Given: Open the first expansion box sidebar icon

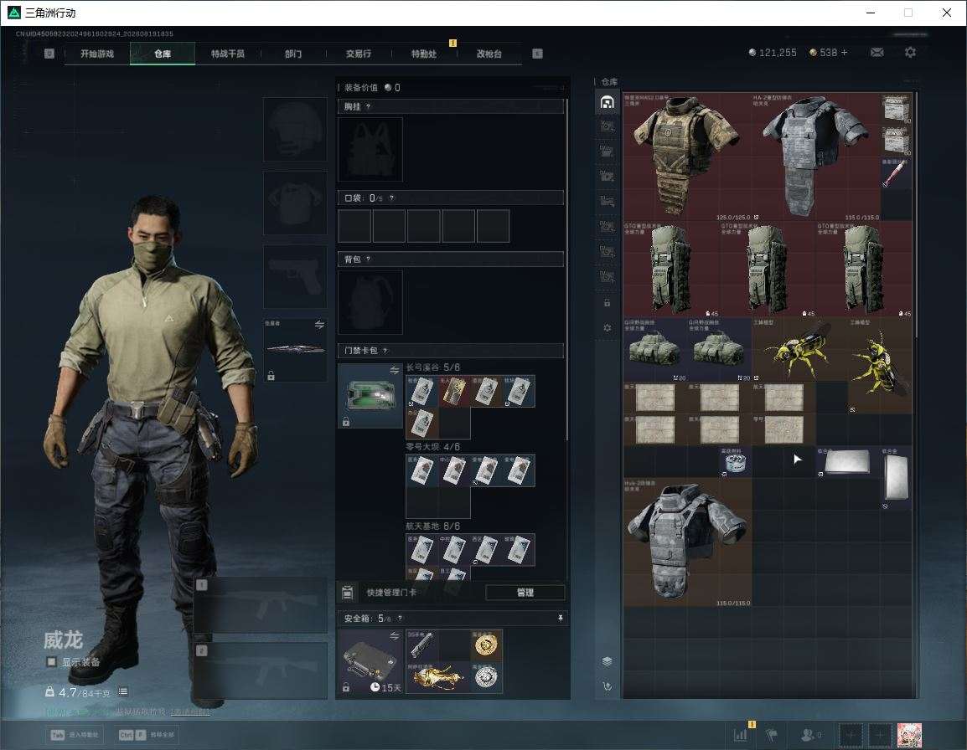Looking at the screenshot, I should click(607, 126).
